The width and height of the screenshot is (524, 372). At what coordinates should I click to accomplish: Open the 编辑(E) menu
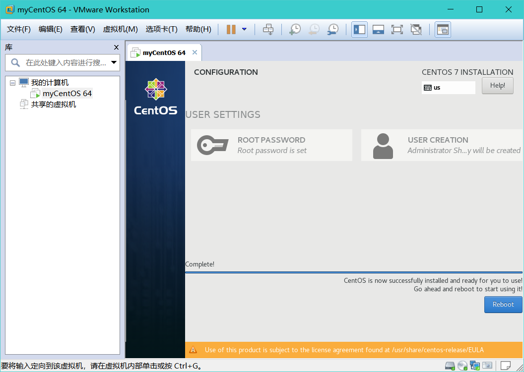pos(51,29)
